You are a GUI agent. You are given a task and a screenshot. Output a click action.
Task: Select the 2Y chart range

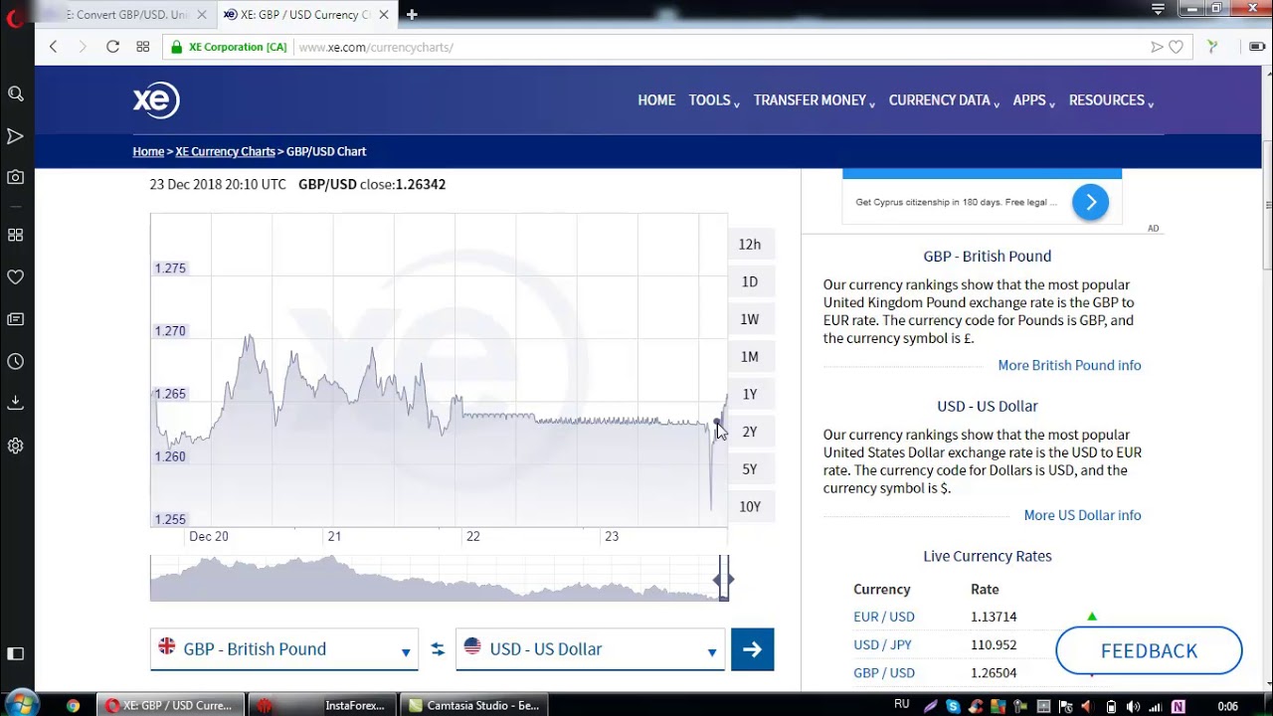pos(750,432)
